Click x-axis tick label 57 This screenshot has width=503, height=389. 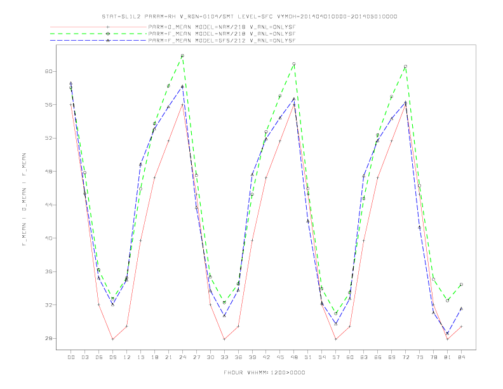pyautogui.click(x=336, y=357)
